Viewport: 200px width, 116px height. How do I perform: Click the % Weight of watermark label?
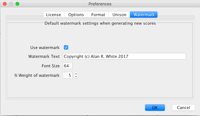(37, 75)
